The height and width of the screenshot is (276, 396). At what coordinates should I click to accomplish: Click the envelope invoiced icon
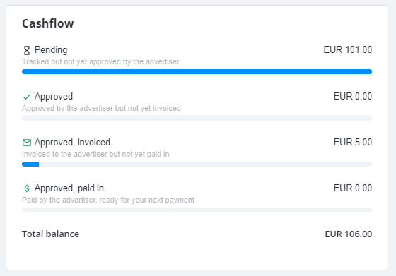27,143
